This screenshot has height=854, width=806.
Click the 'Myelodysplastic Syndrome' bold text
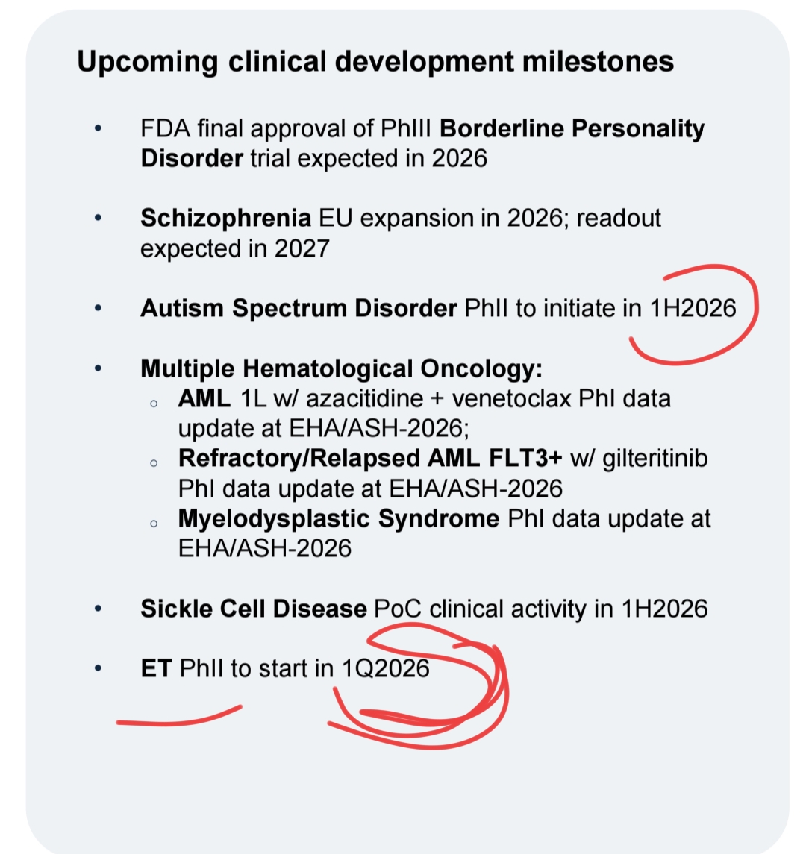[x=338, y=519]
